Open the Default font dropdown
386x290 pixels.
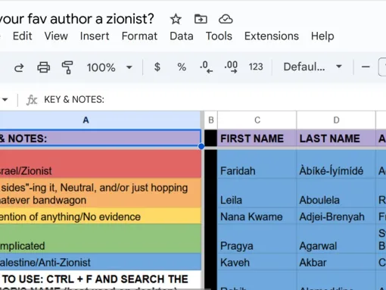pos(313,67)
